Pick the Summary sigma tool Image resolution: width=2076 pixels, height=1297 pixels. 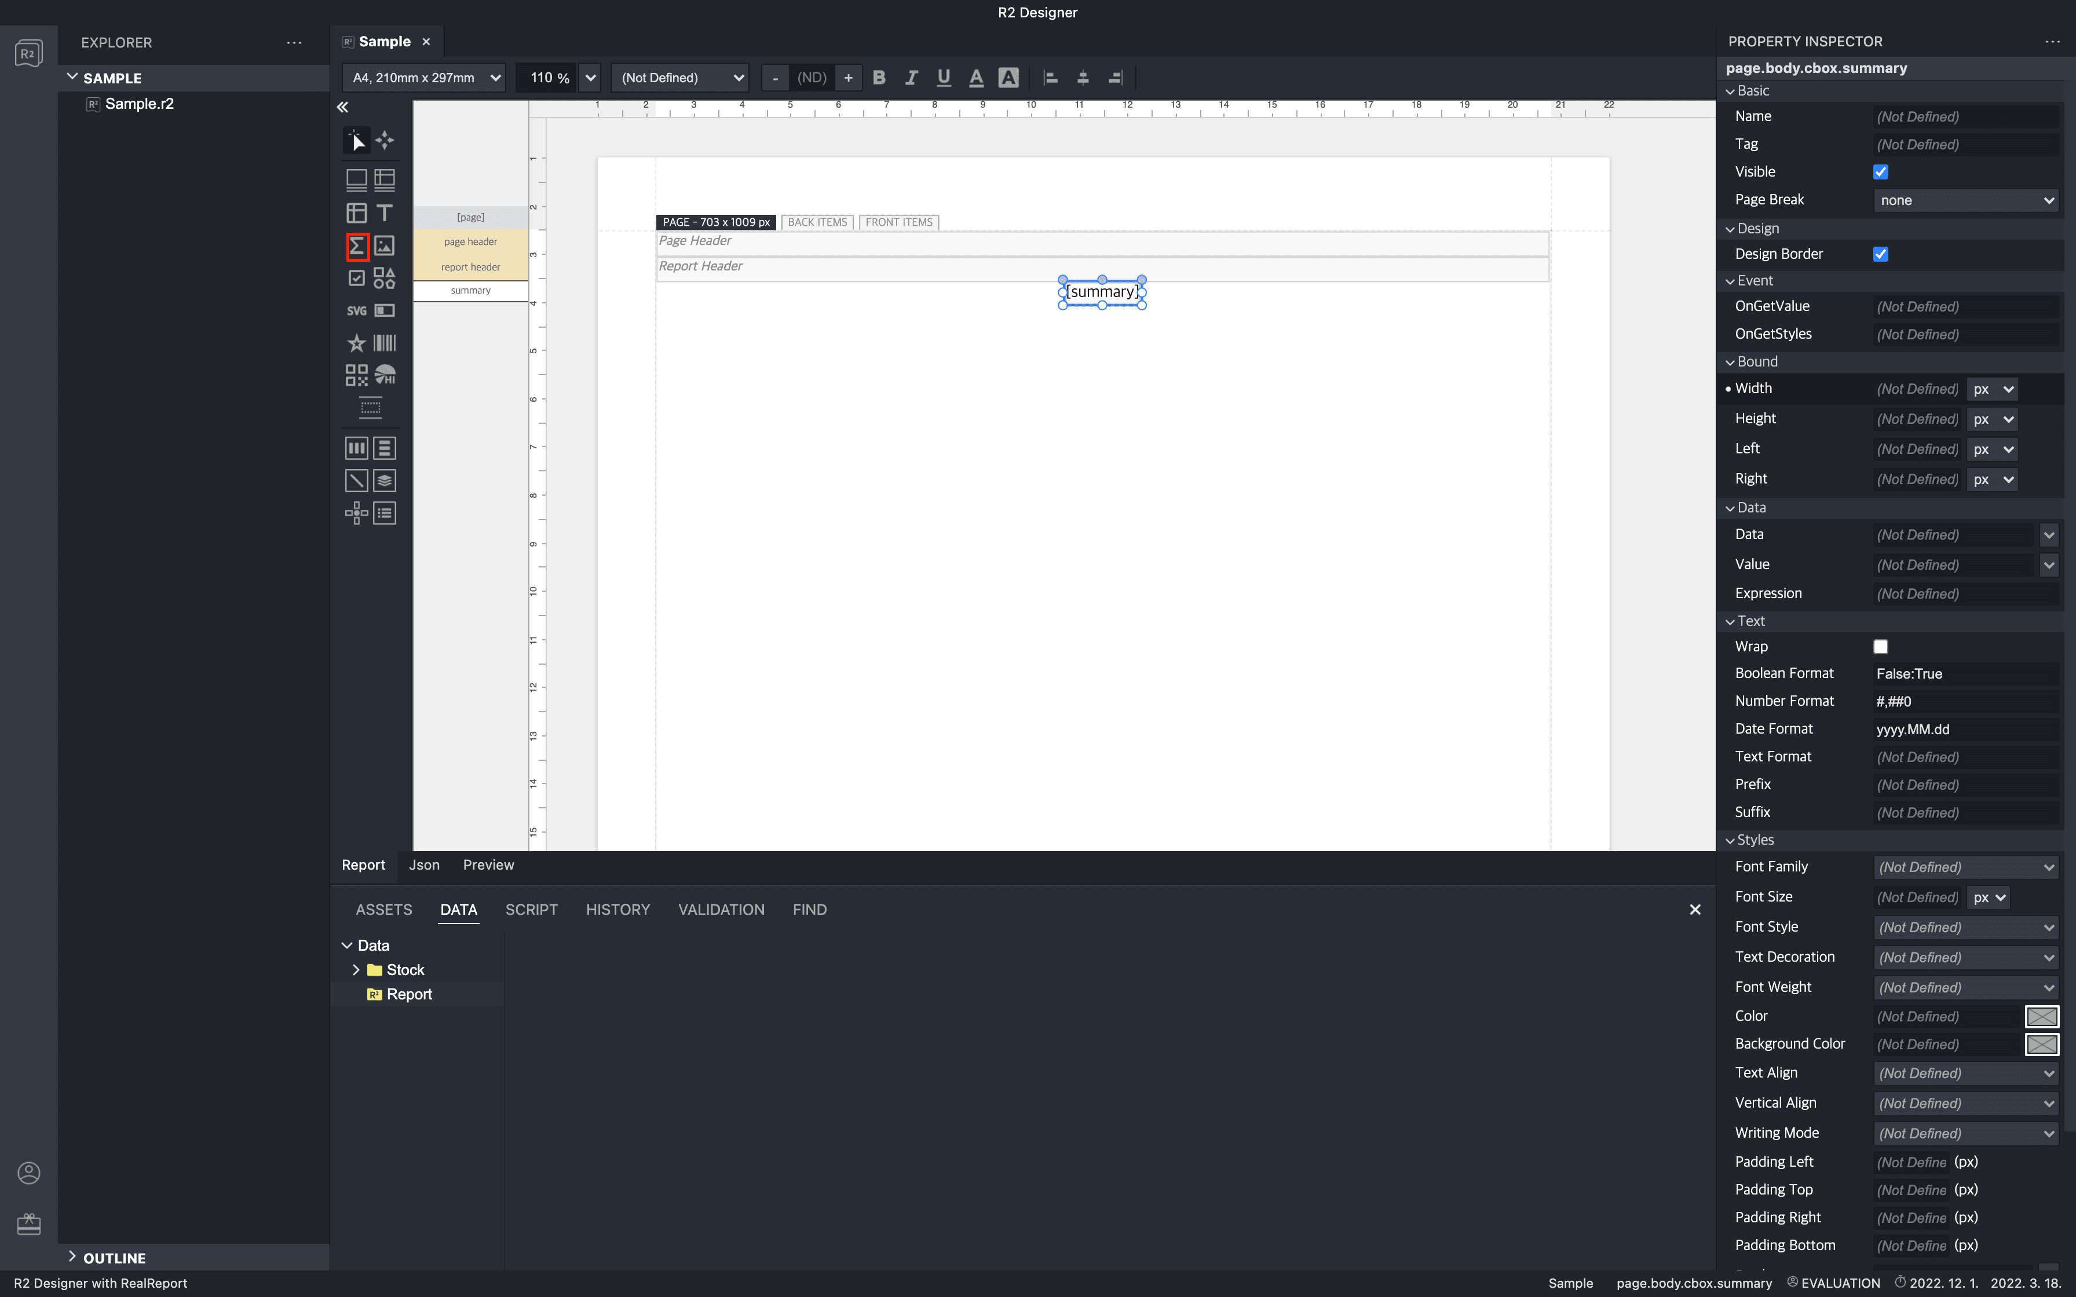point(357,246)
